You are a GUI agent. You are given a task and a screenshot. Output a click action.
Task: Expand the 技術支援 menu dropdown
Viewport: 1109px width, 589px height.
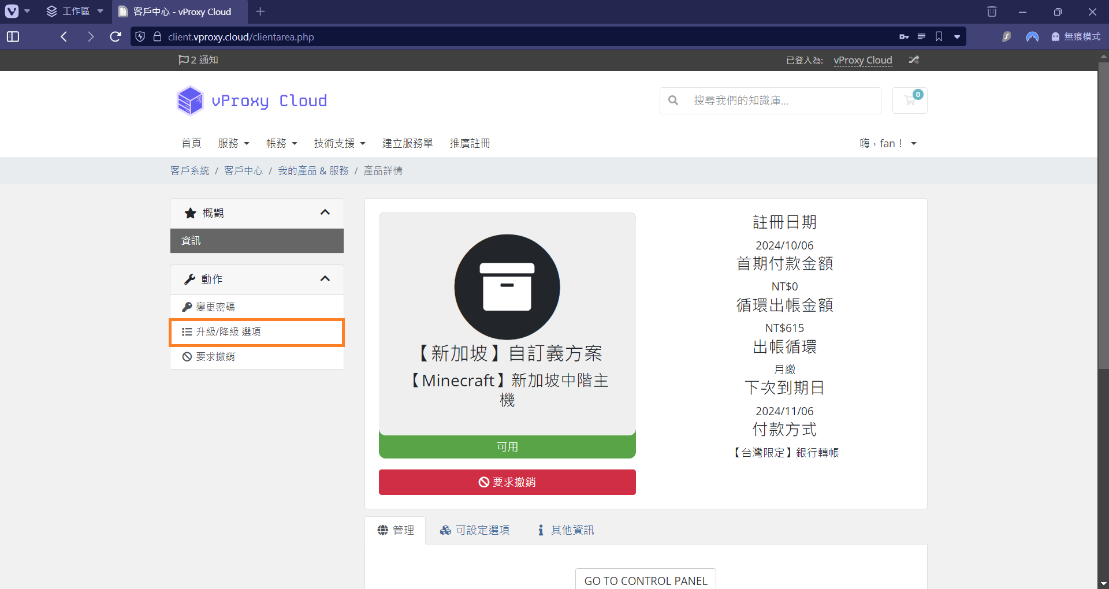(340, 143)
